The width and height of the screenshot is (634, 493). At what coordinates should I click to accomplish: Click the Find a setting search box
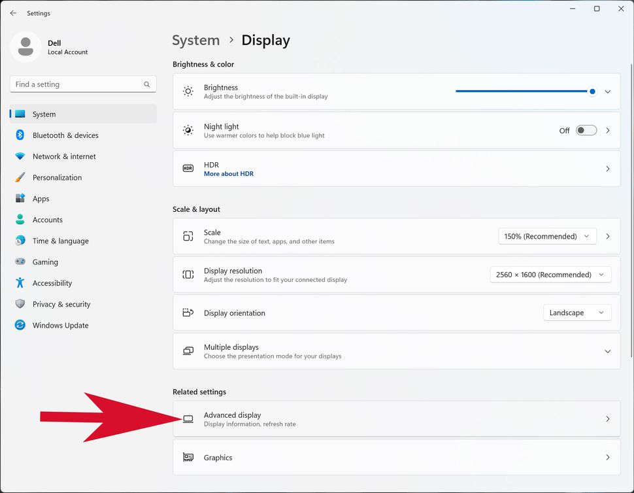click(83, 84)
